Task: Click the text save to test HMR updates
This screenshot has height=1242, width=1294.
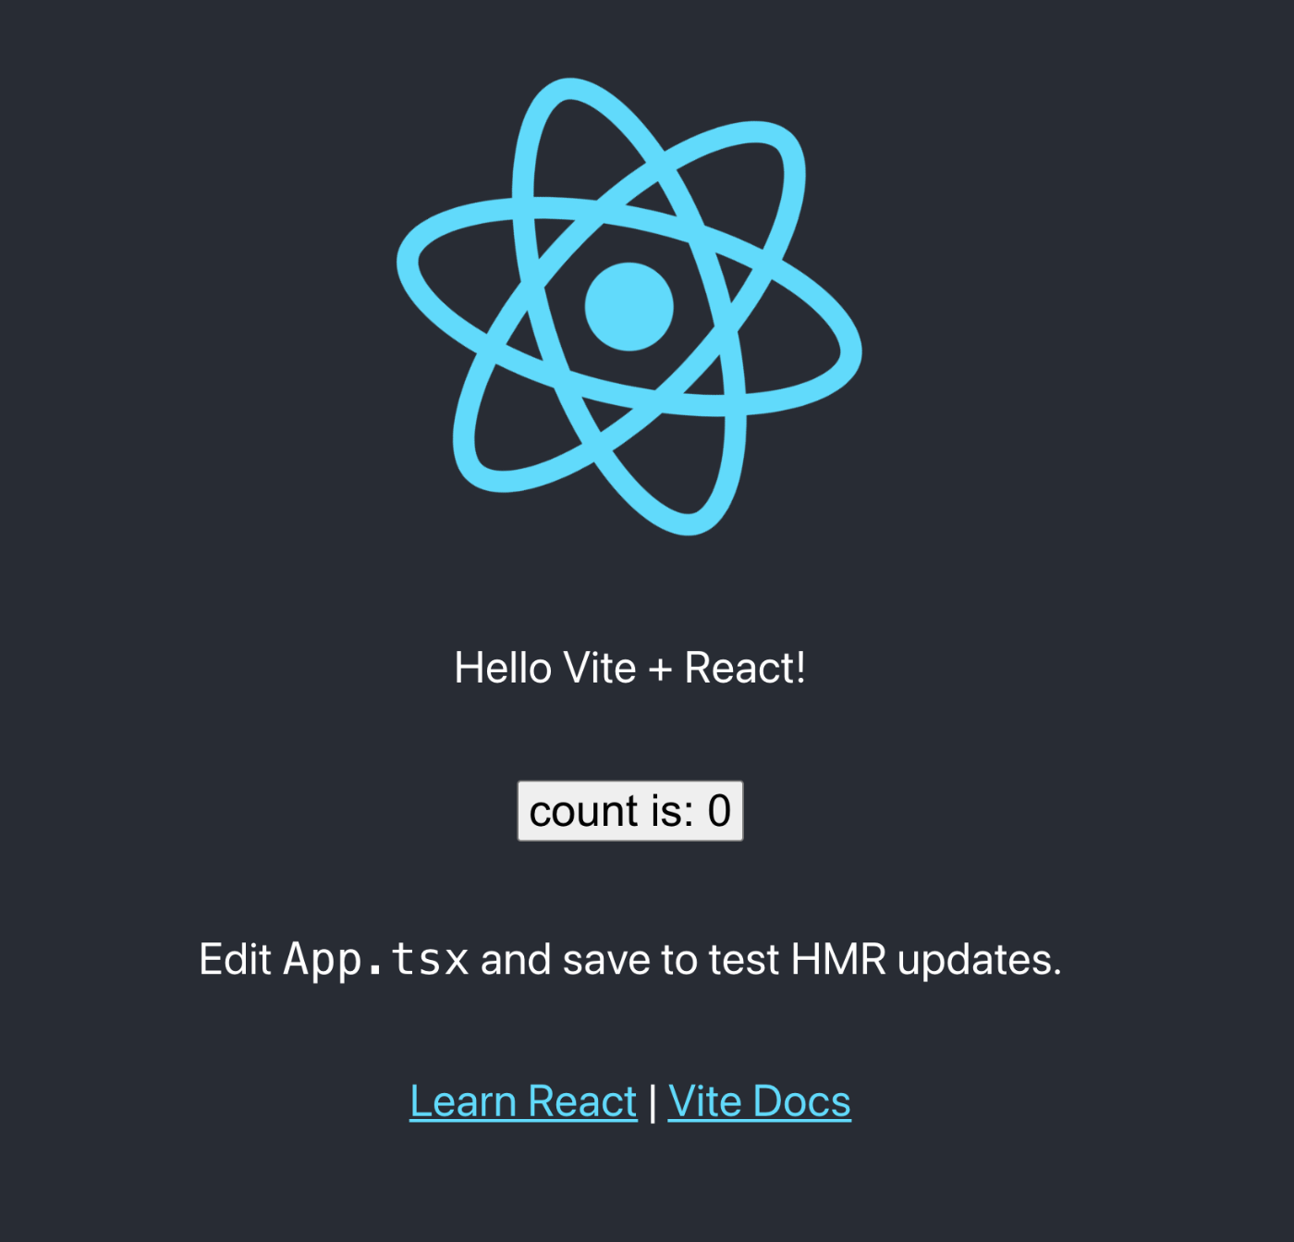Action: click(x=812, y=959)
